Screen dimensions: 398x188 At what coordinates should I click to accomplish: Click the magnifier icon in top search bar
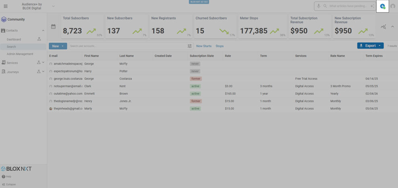(x=325, y=6)
